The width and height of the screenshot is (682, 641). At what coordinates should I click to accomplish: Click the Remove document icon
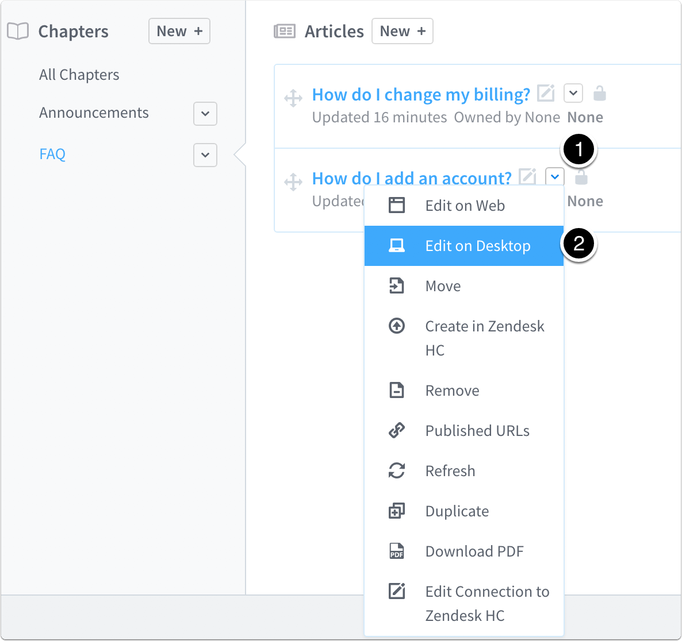(397, 390)
